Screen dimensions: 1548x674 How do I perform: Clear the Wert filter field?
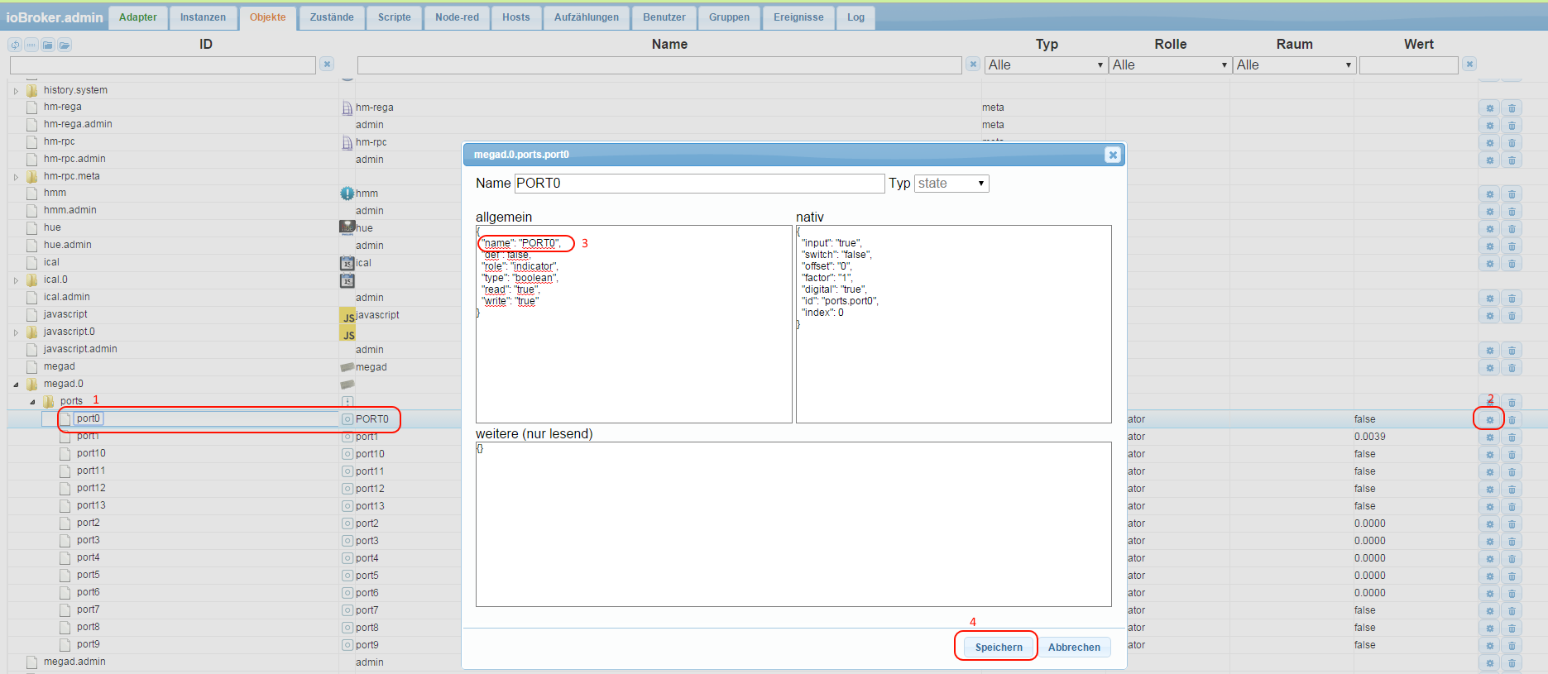point(1469,64)
